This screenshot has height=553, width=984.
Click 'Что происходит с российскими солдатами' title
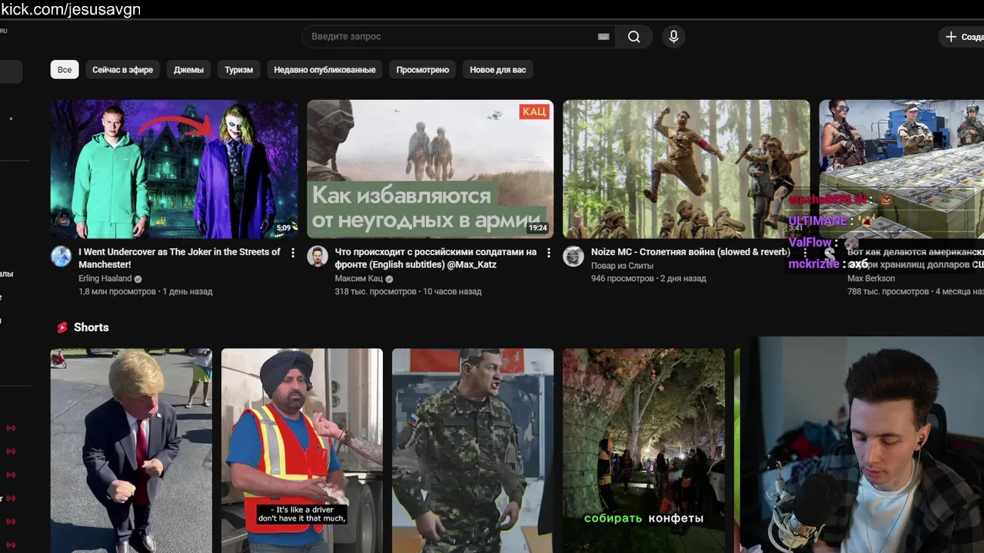(436, 258)
